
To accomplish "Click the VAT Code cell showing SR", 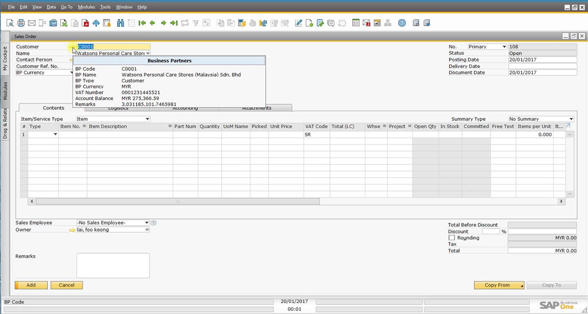I will (317, 135).
